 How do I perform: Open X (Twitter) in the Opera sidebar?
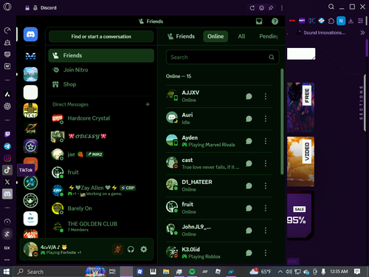7,182
